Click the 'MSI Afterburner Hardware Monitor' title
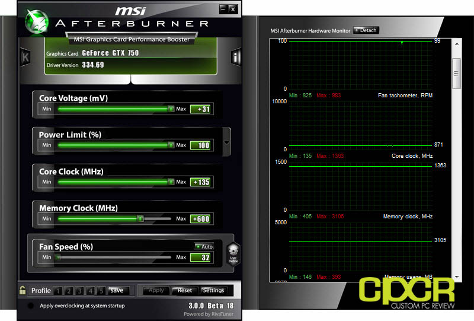 (310, 31)
